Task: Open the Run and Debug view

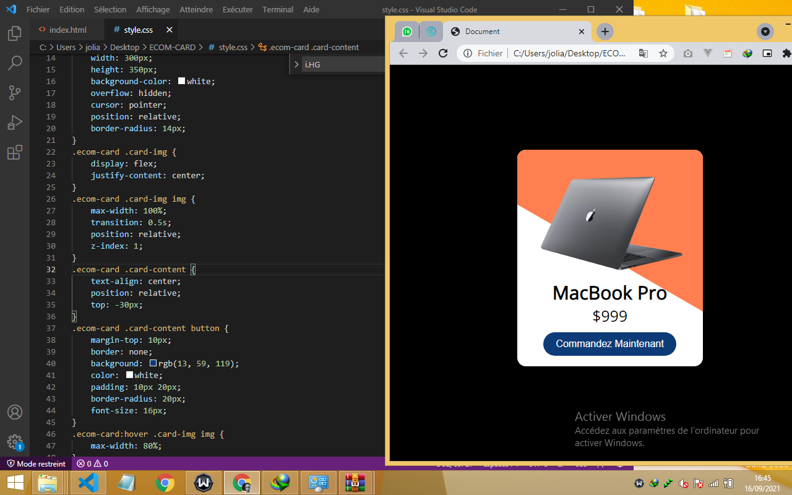Action: tap(15, 122)
